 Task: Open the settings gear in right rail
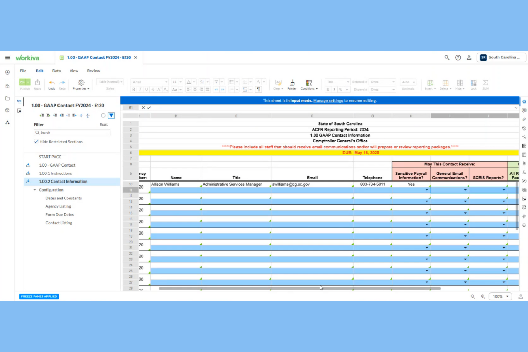(x=524, y=102)
